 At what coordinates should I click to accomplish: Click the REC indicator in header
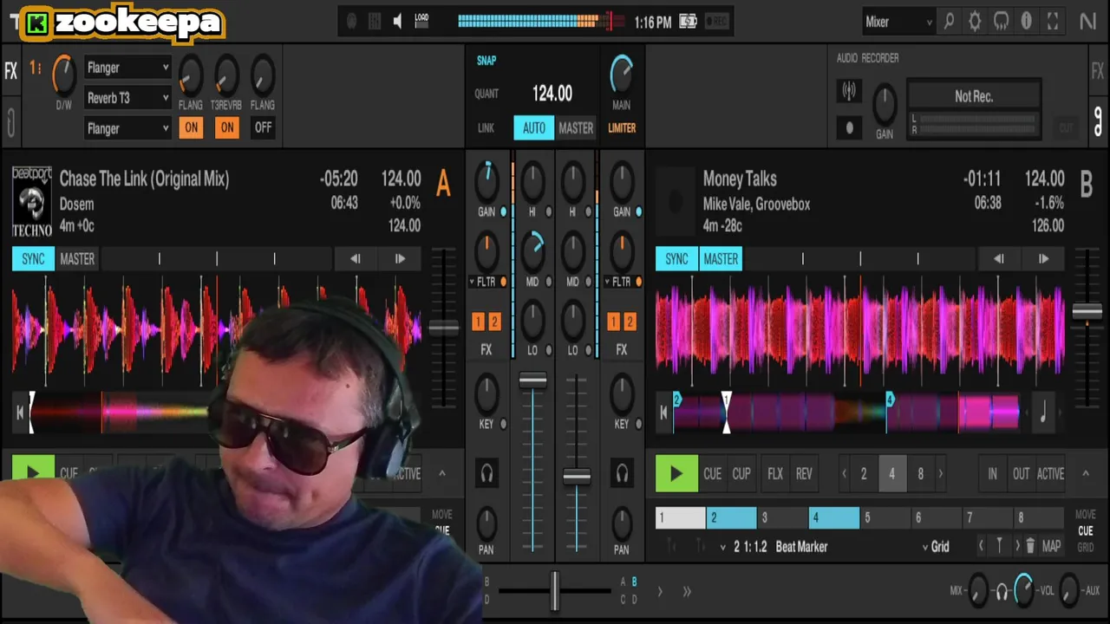(716, 22)
